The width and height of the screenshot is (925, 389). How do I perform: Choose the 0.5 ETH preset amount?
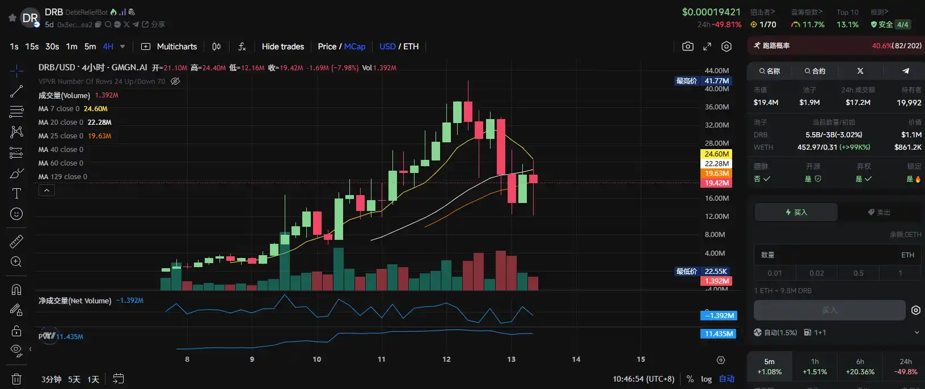[x=858, y=273]
